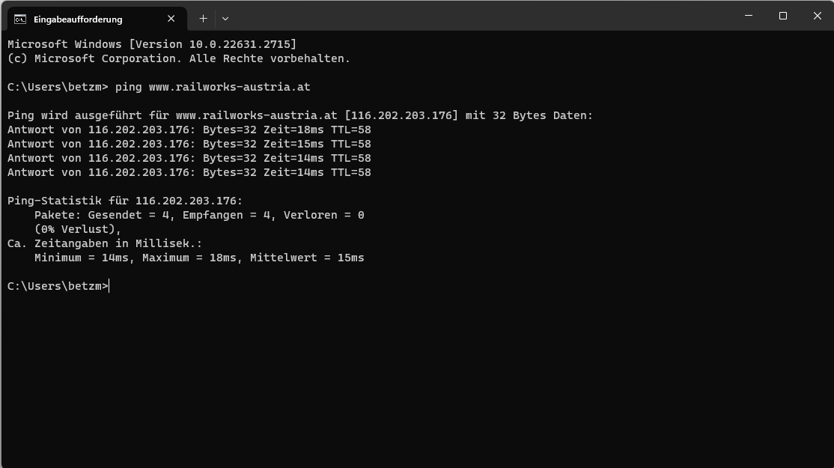Click the typed ping www.railworks-austria.at command
This screenshot has width=834, height=468.
coord(213,87)
